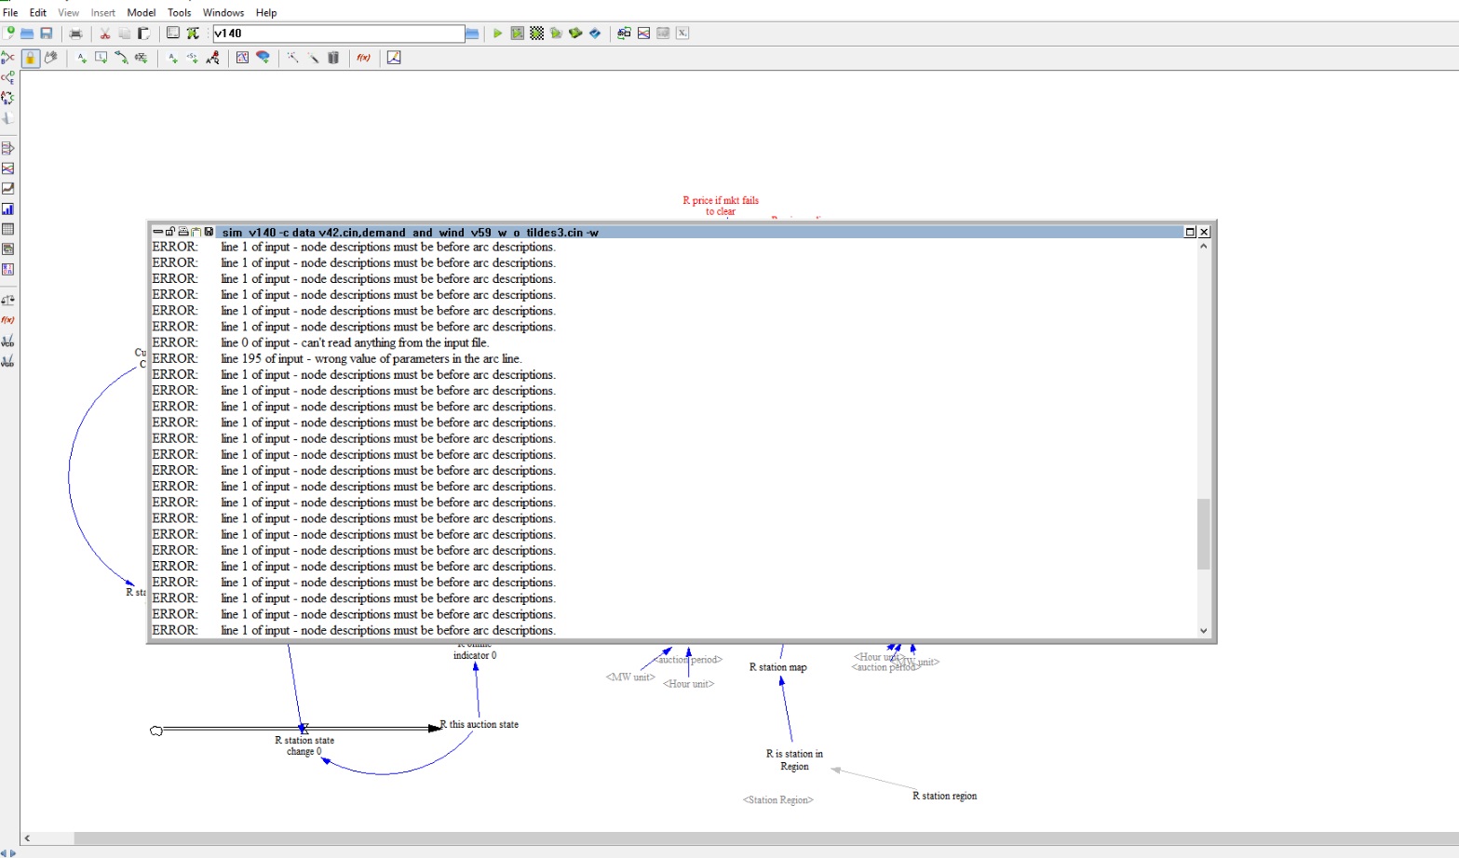Select 'R station map' variable
The width and height of the screenshot is (1459, 858).
[777, 667]
